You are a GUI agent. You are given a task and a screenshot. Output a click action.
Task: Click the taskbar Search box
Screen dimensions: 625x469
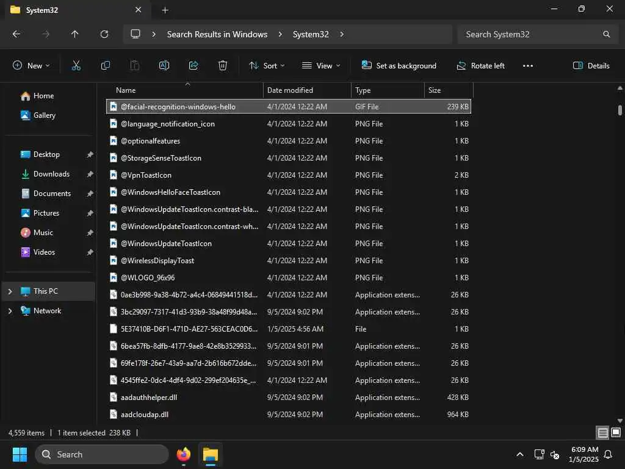(x=102, y=454)
